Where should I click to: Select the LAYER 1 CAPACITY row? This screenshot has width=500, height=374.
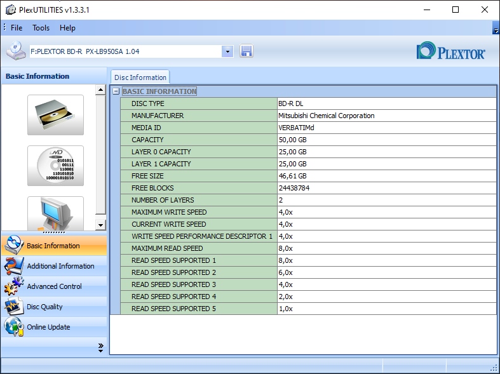(x=308, y=164)
